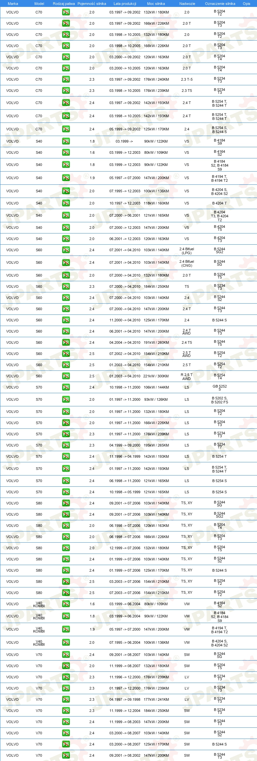Select the cell reading 176kW / 240KM
Screen dimensions: 257x761
[x=156, y=79]
